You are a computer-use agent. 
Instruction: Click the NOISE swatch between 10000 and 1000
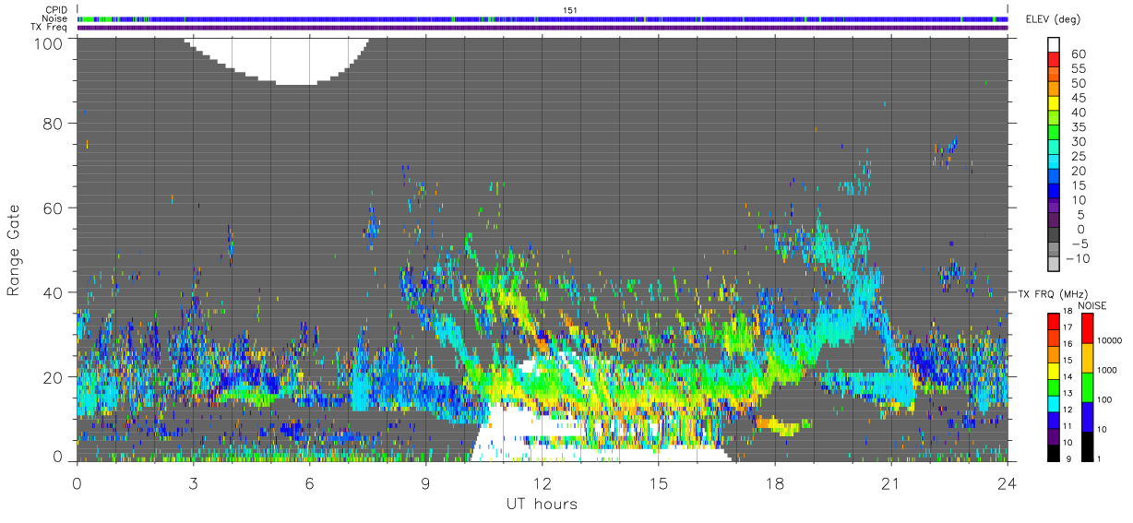pos(1088,357)
